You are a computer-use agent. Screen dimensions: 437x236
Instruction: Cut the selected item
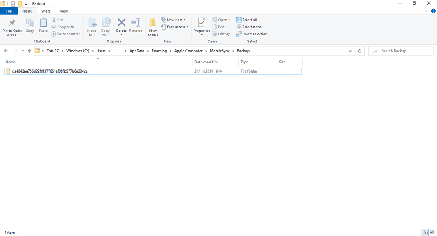coord(57,20)
